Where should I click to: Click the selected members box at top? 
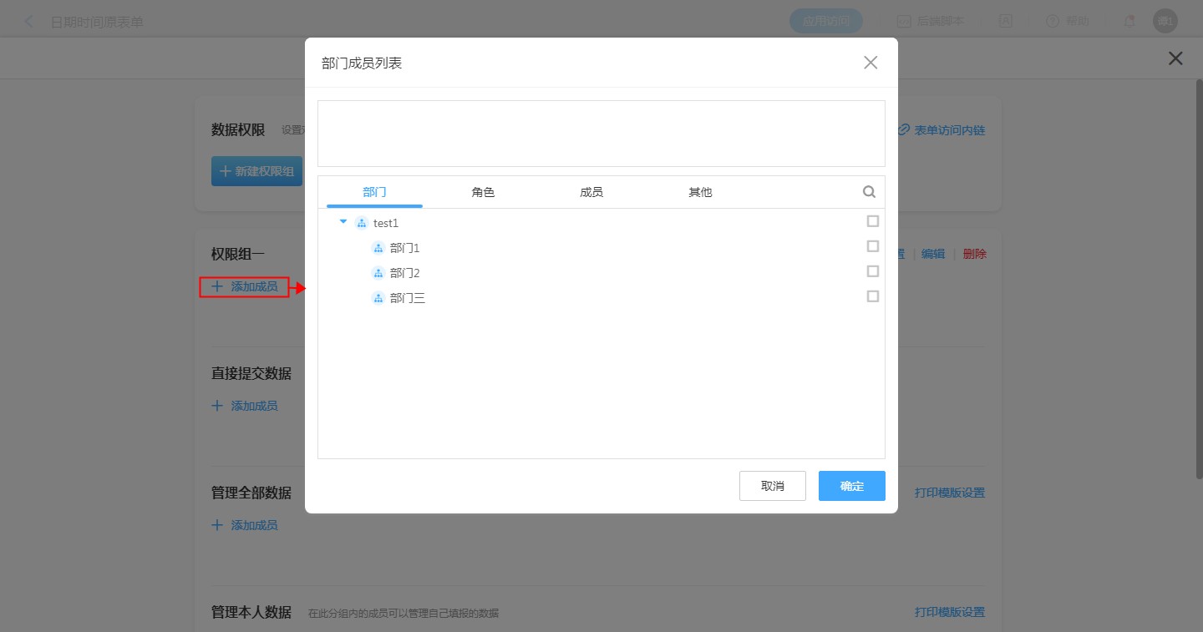(x=601, y=134)
